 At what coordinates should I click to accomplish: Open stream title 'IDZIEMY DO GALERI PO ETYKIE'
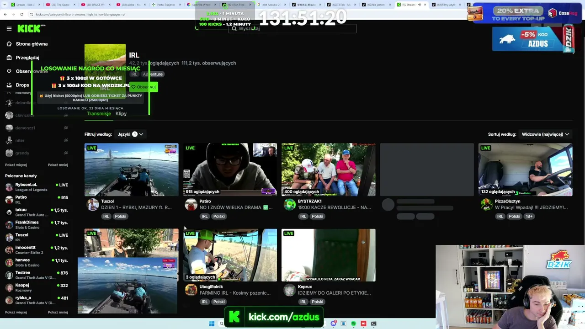click(x=335, y=293)
